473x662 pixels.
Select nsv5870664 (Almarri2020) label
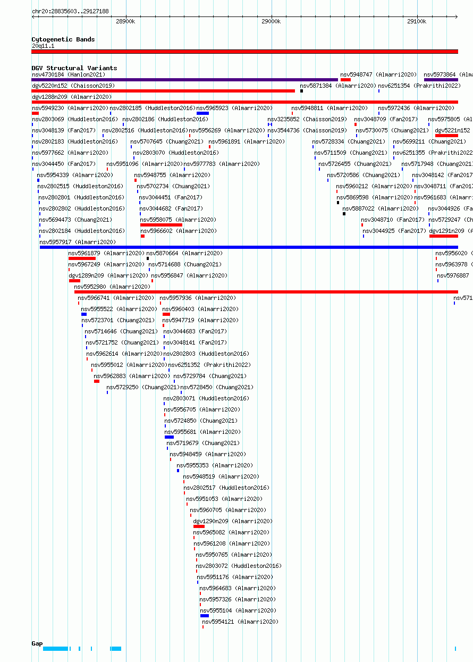[x=184, y=253]
